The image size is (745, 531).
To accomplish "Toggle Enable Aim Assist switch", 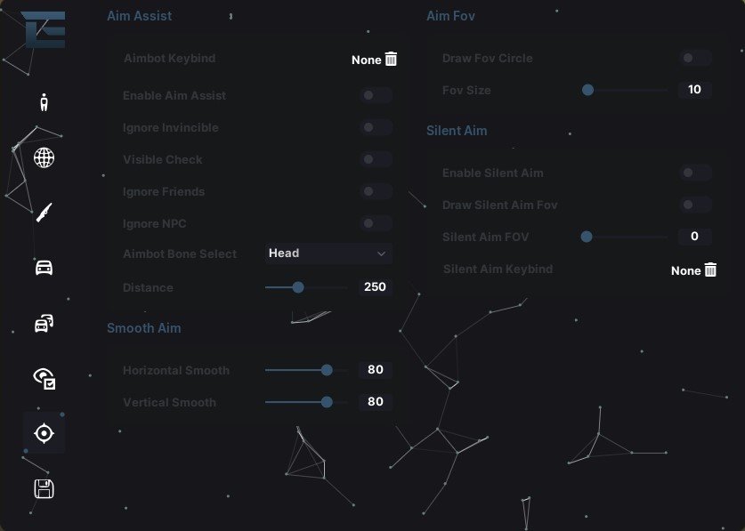I will (376, 95).
